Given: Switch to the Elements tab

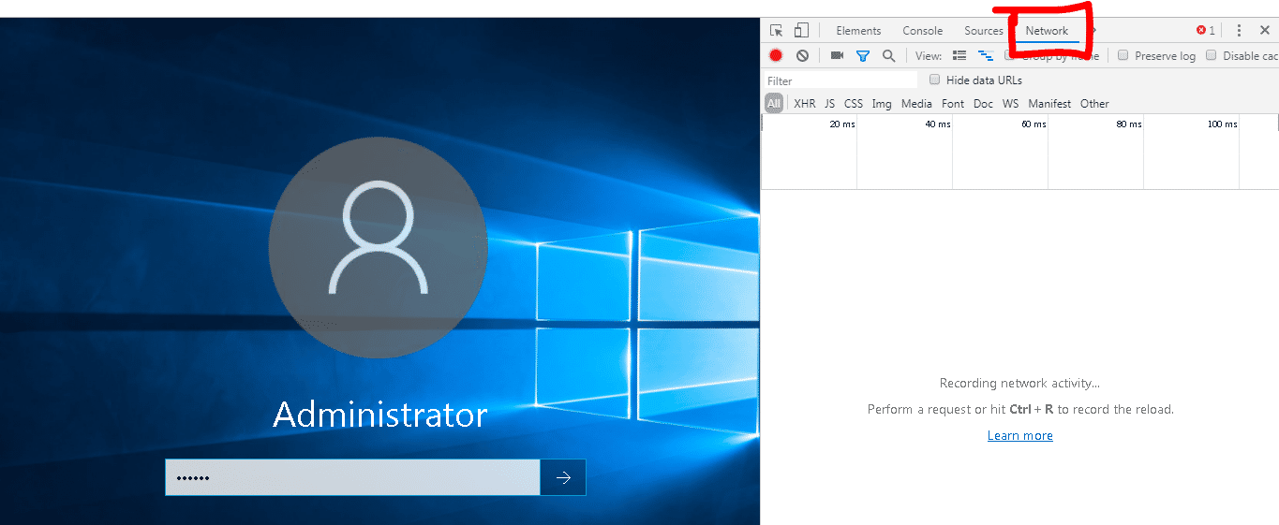Looking at the screenshot, I should [858, 31].
